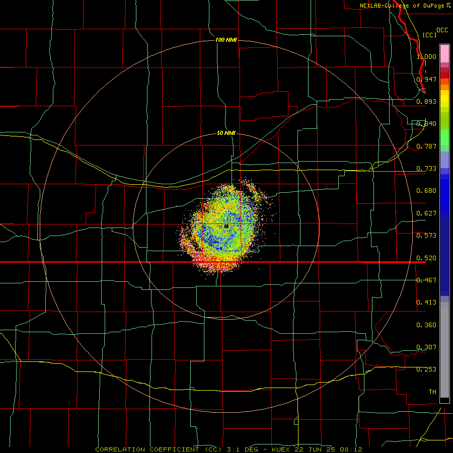Select the 0.627 color scale value
This screenshot has height=453, width=453.
426,213
